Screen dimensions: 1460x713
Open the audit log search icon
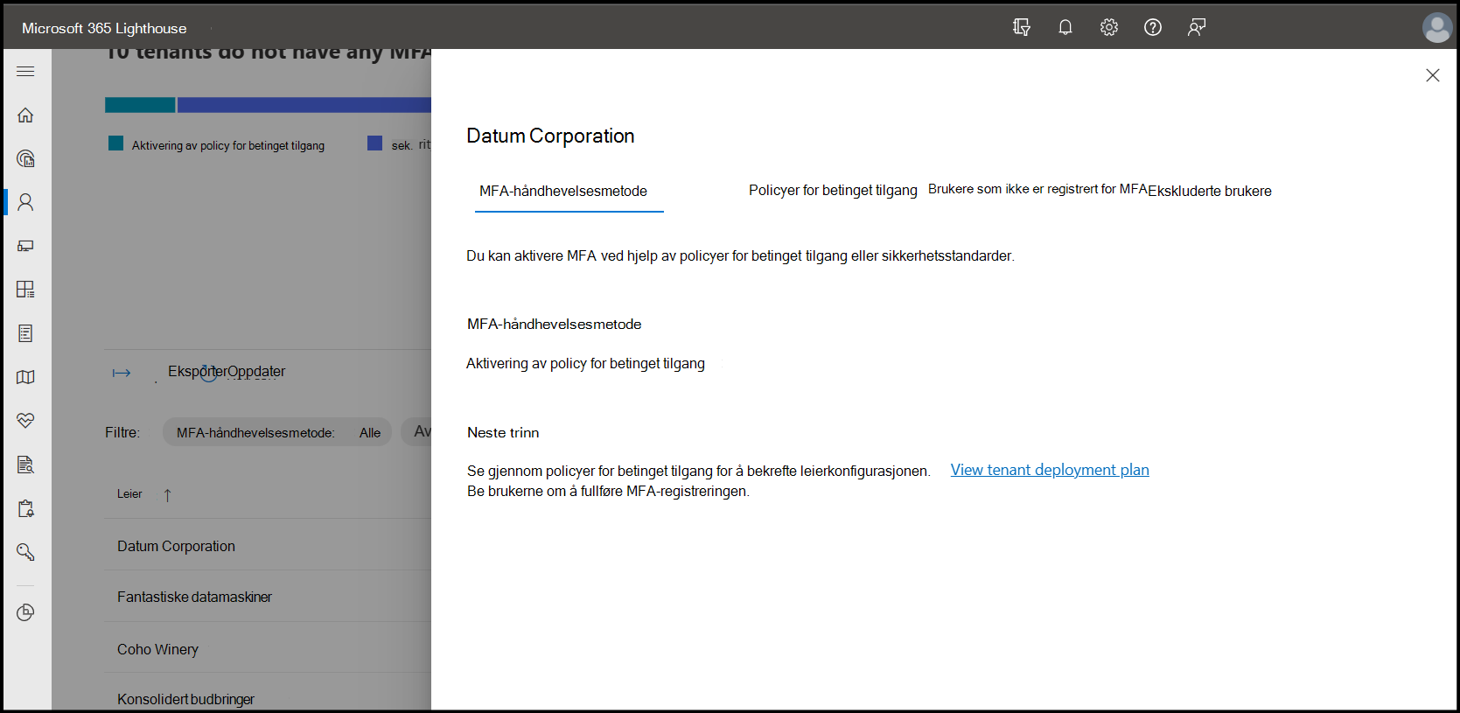(25, 465)
